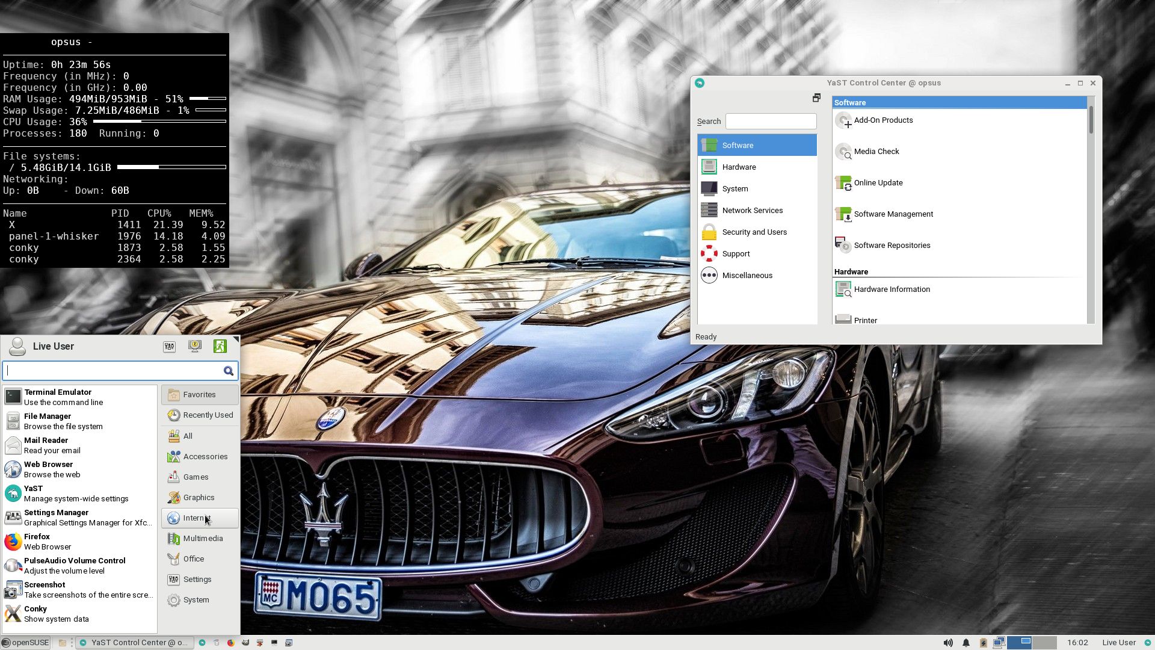Select Hardware category in YaST sidebar
This screenshot has width=1155, height=650.
[x=757, y=167]
